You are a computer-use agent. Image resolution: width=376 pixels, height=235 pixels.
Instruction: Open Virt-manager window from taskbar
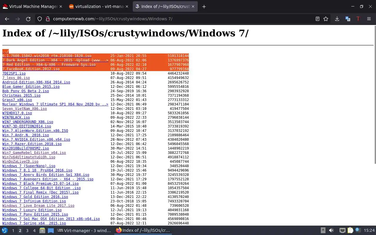click(84, 231)
